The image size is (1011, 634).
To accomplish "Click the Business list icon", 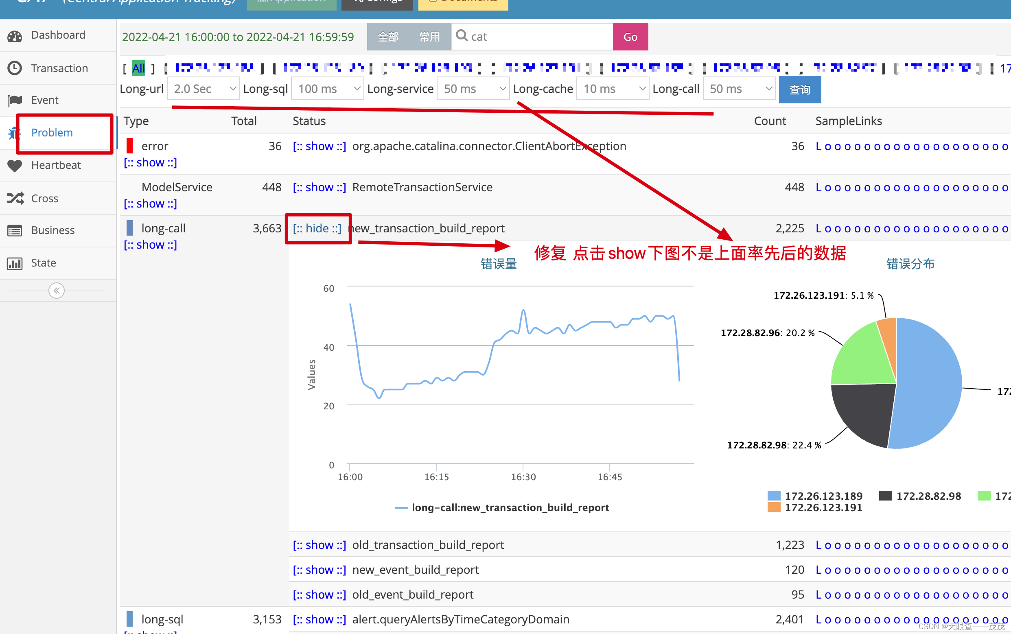I will point(15,230).
